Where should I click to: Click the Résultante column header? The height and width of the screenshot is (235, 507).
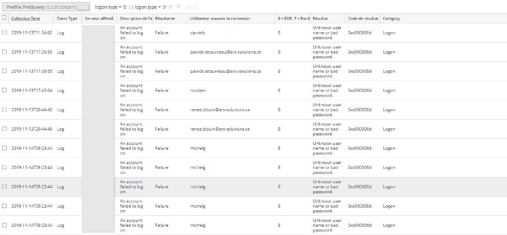(x=165, y=19)
